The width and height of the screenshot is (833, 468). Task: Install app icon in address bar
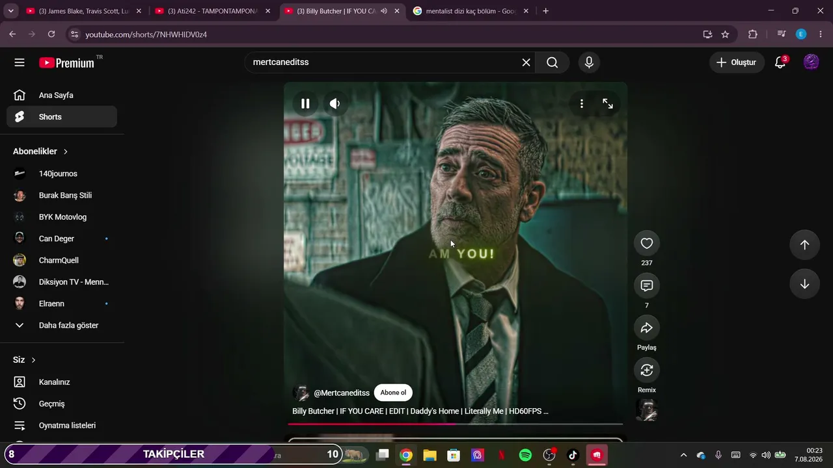click(x=707, y=34)
